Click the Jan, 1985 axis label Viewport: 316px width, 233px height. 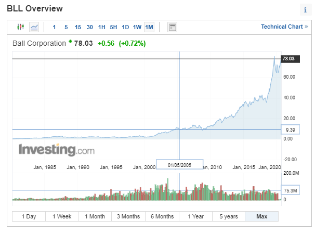point(45,167)
